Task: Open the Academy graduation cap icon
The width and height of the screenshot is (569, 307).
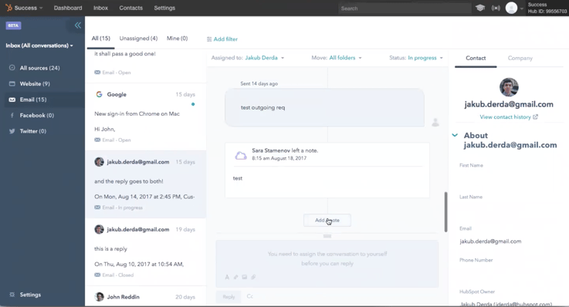Action: tap(480, 8)
